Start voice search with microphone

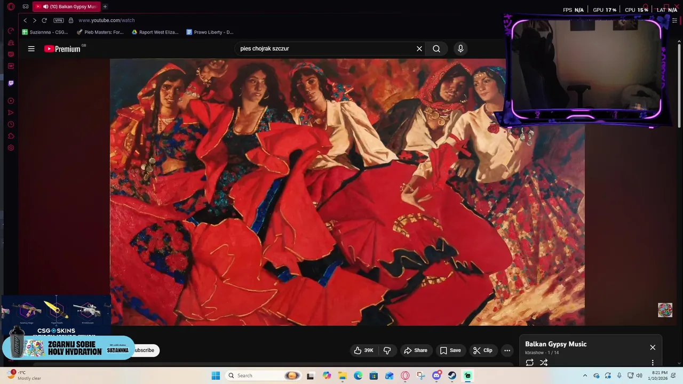coord(460,49)
